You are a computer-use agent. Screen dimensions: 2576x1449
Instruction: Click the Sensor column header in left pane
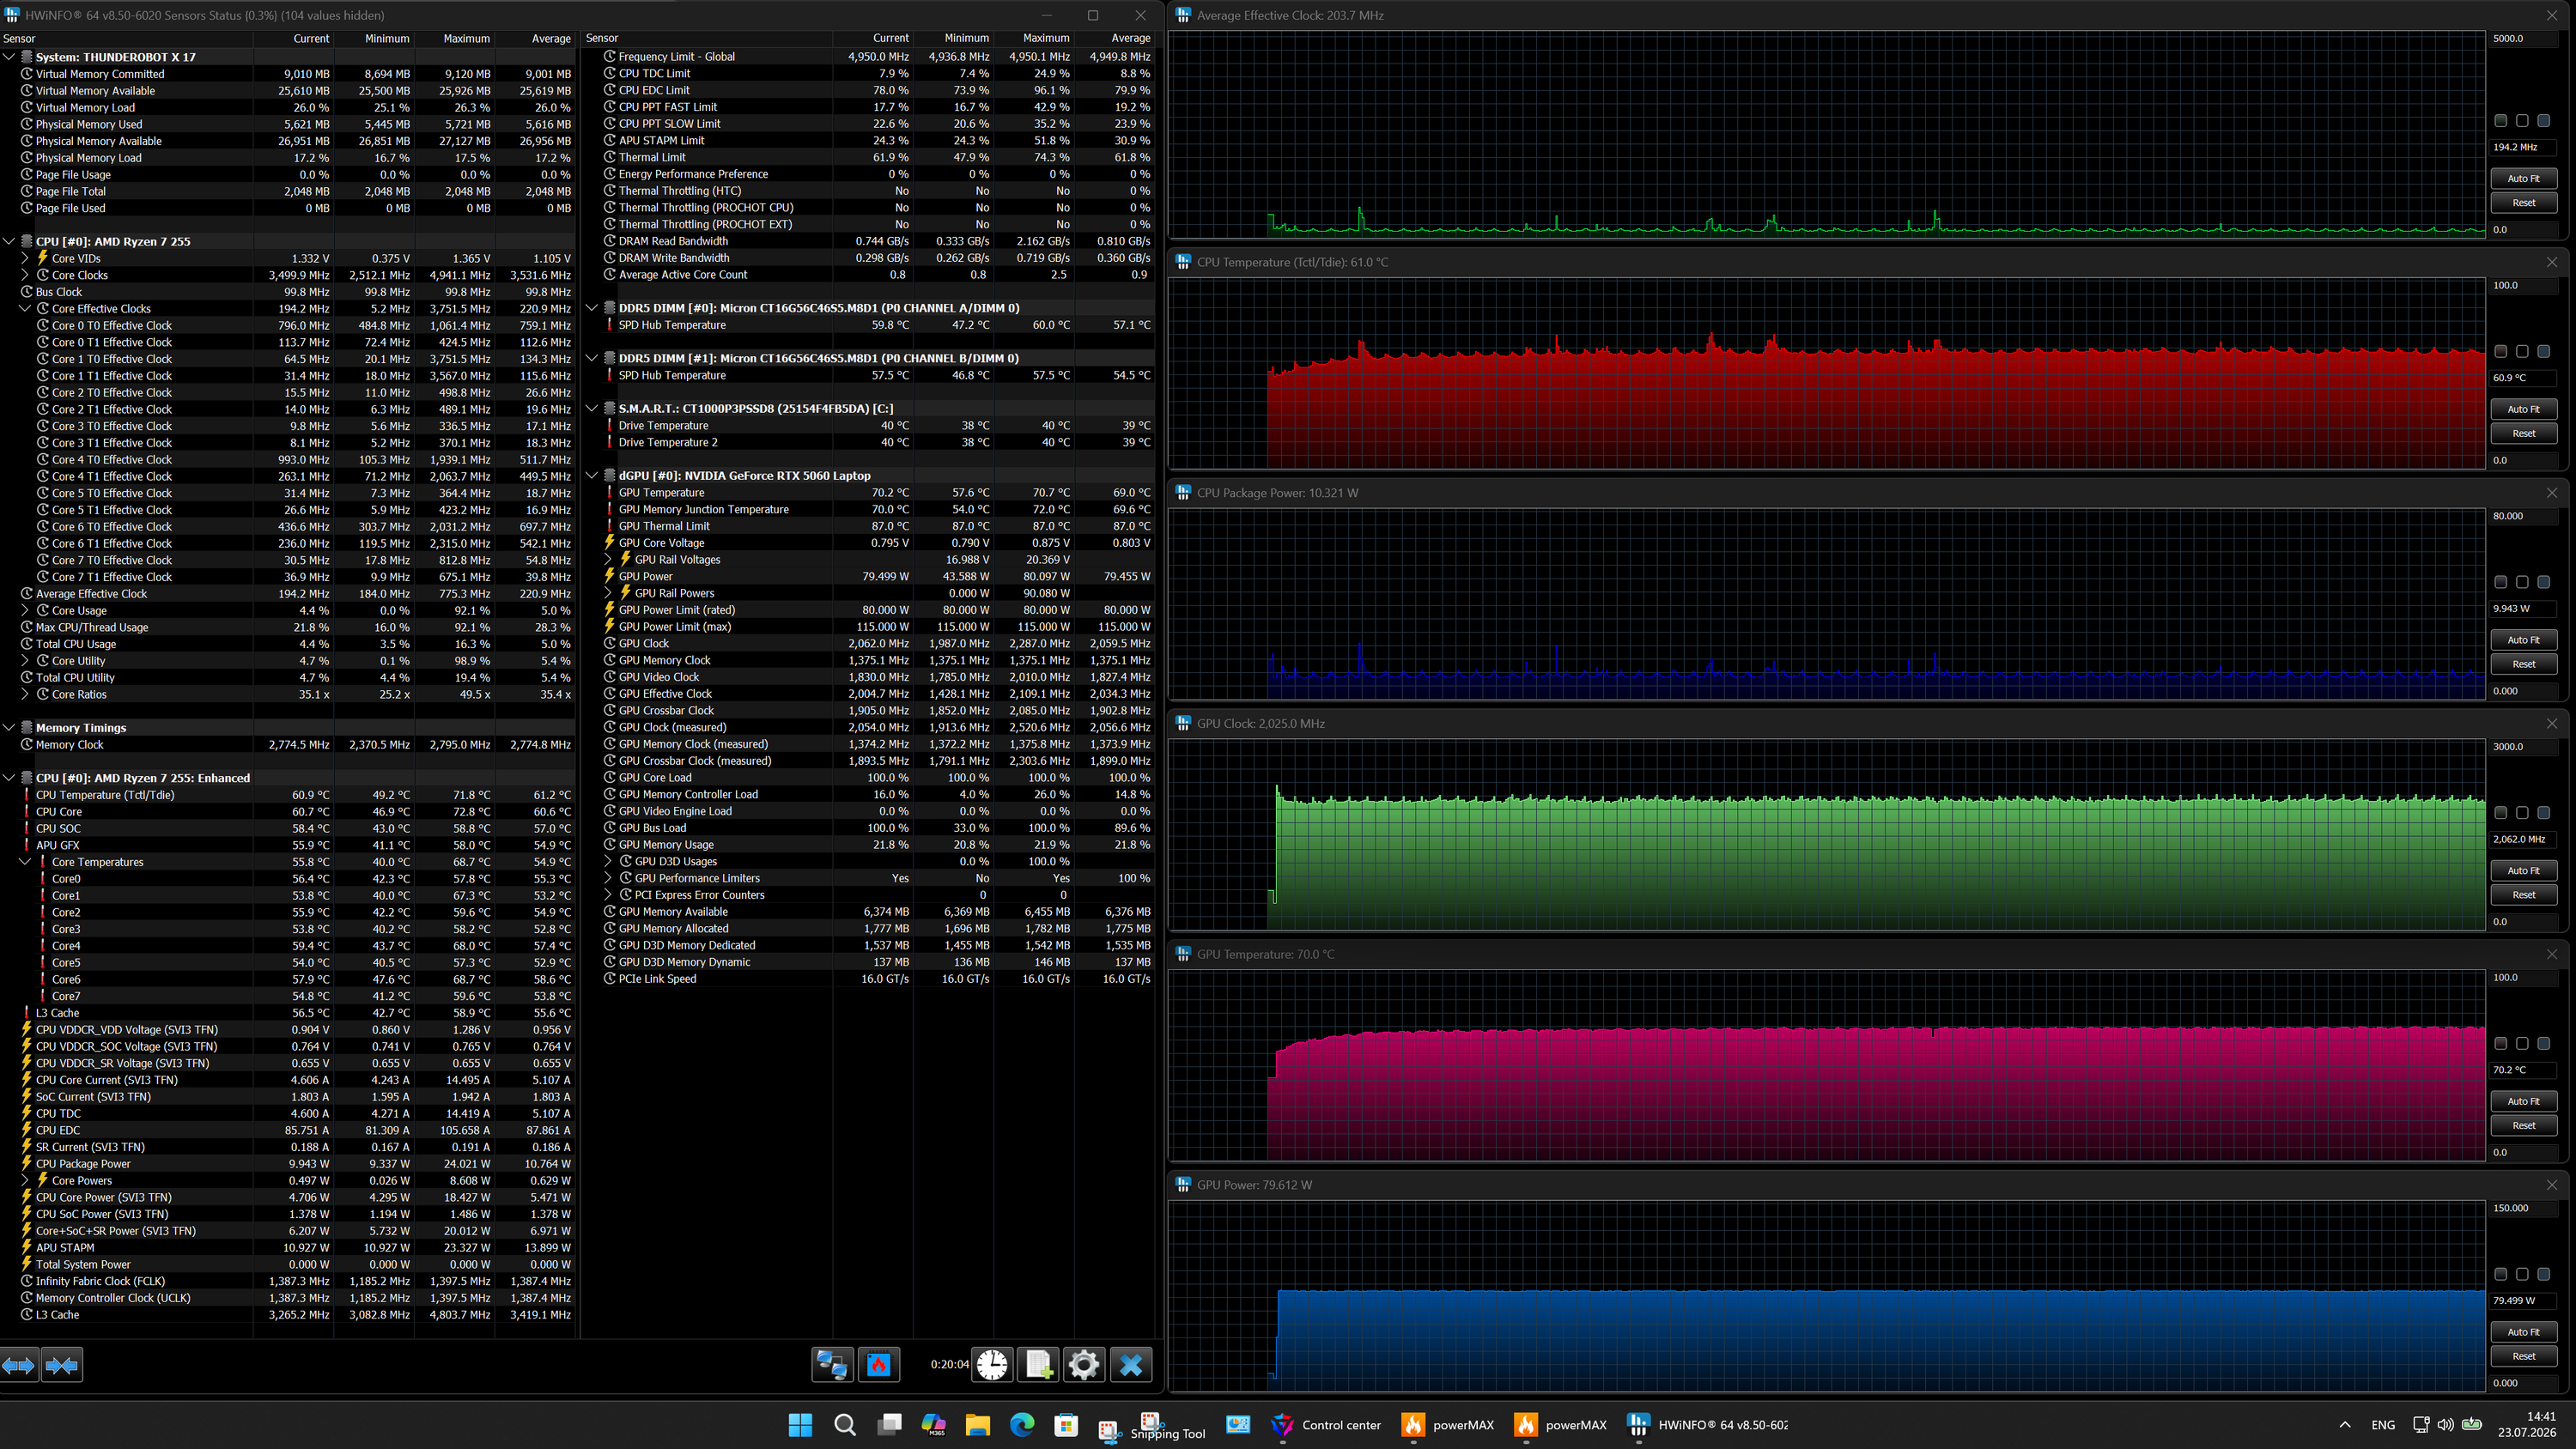click(x=126, y=39)
